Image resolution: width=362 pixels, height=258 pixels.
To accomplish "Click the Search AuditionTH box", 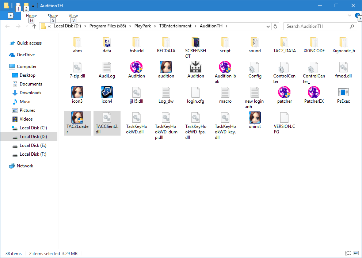I will (x=317, y=26).
